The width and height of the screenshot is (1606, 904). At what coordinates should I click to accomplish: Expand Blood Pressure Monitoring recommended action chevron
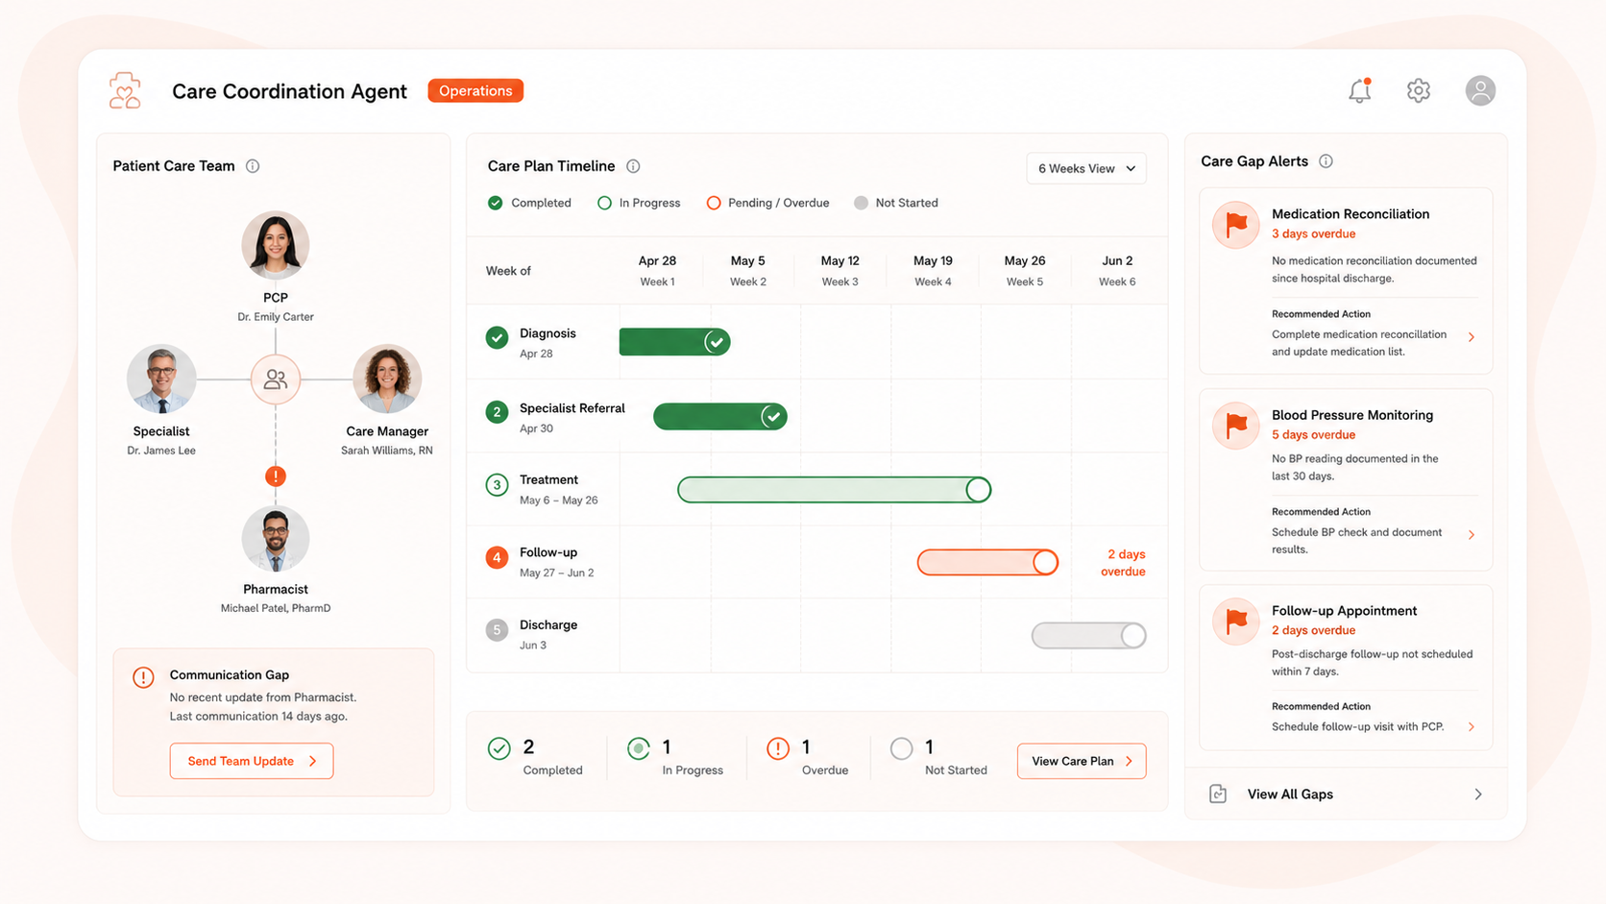pyautogui.click(x=1472, y=535)
